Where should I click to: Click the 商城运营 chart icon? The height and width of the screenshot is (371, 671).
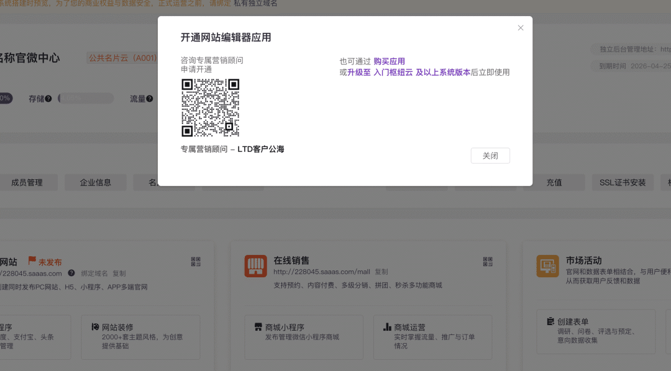click(388, 327)
